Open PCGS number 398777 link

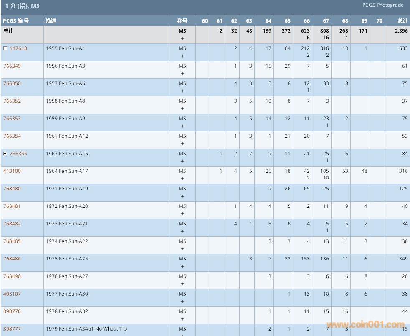pos(12,329)
